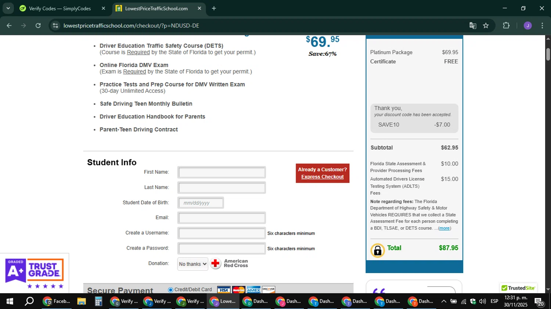Click the Subtotal $62.95 amount
This screenshot has height=309, width=551.
(x=450, y=148)
